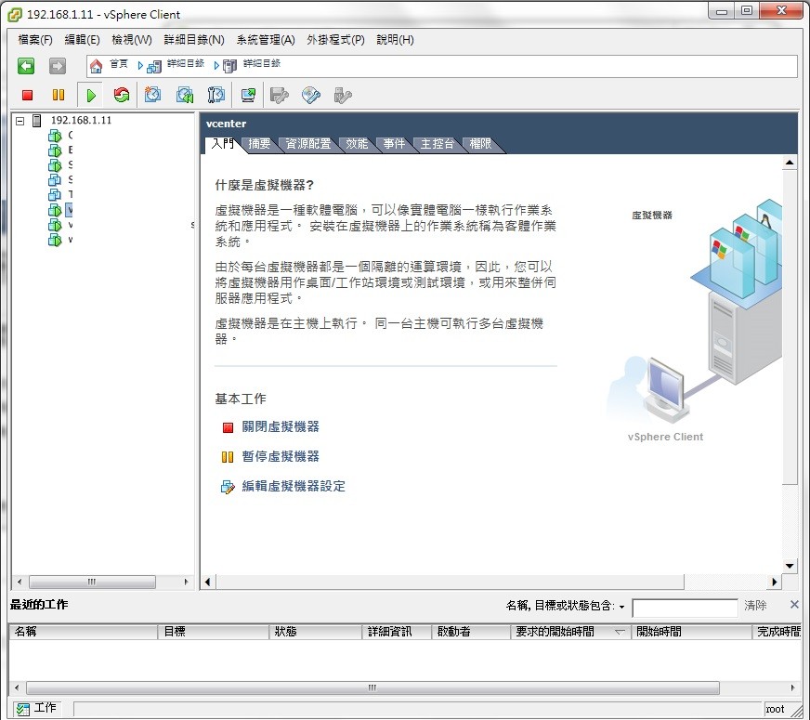Click the 詳細資訊 column header
Image resolution: width=810 pixels, height=720 pixels.
398,632
